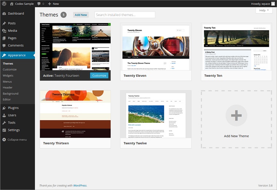Viewport: 277px width, 190px height.
Task: Click the Plugins plug icon in sidebar
Action: pos(4,108)
